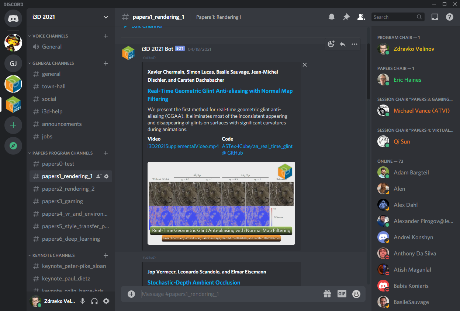Click the Explore Public Servers compass icon
This screenshot has width=460, height=311.
13,146
